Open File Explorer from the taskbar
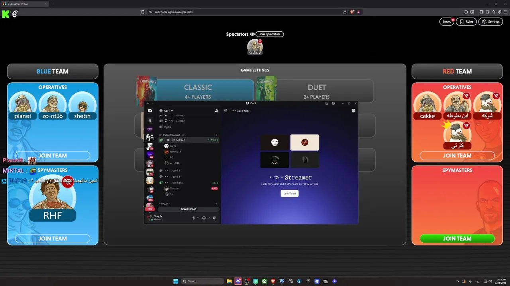Screen dimensions: 510x286 (x=229, y=281)
